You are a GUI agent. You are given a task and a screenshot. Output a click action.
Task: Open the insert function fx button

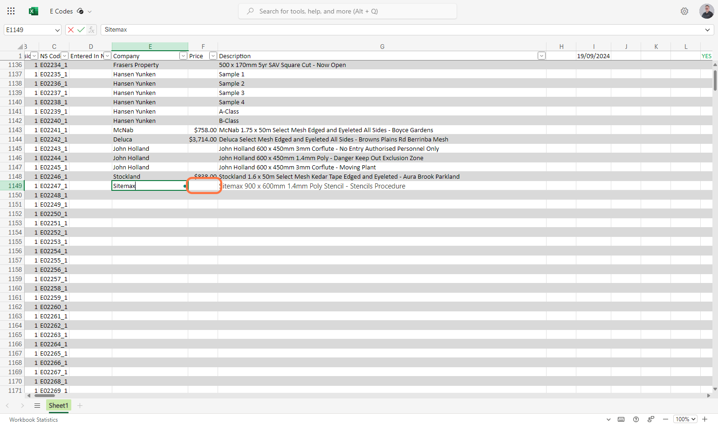[92, 30]
